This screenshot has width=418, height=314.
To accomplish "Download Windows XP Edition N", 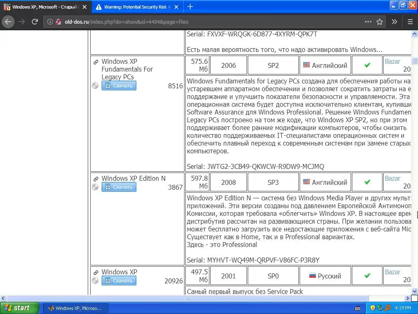I will (x=119, y=187).
